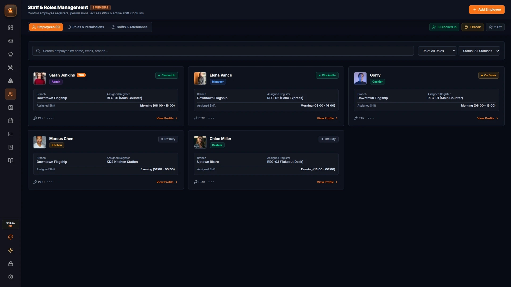Click Marcus Chen's Off Duty badge
This screenshot has width=511, height=287.
click(168, 139)
